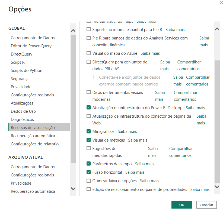Uncheck Atualização de infraestrutura do Power BI Desktop
This screenshot has height=217, width=223.
pyautogui.click(x=88, y=108)
